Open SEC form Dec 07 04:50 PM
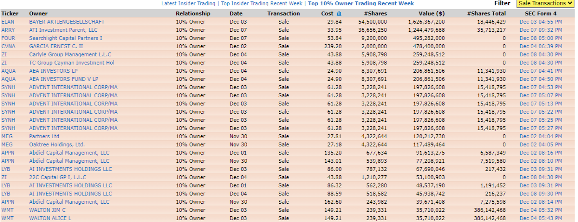This screenshot has width=578, height=222. 540,79
